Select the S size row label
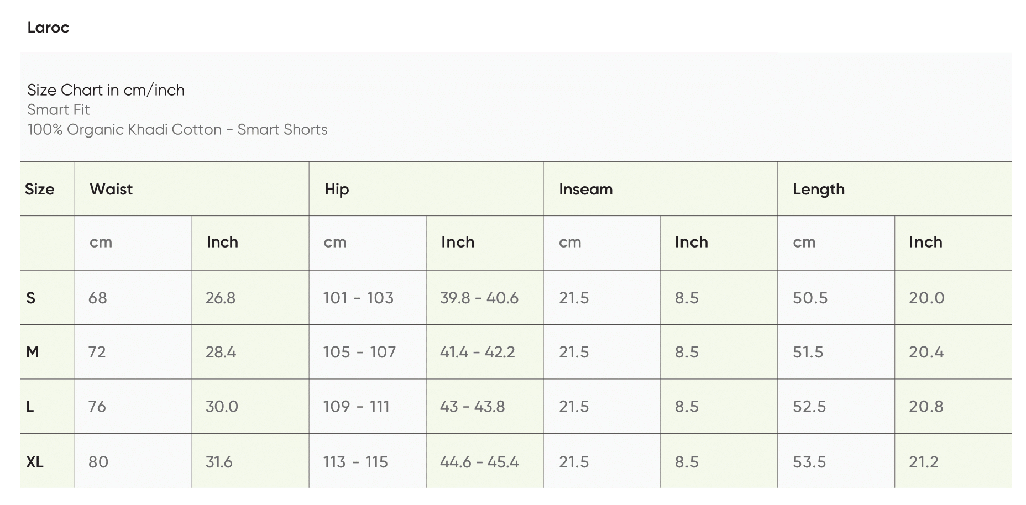1026x505 pixels. [31, 298]
